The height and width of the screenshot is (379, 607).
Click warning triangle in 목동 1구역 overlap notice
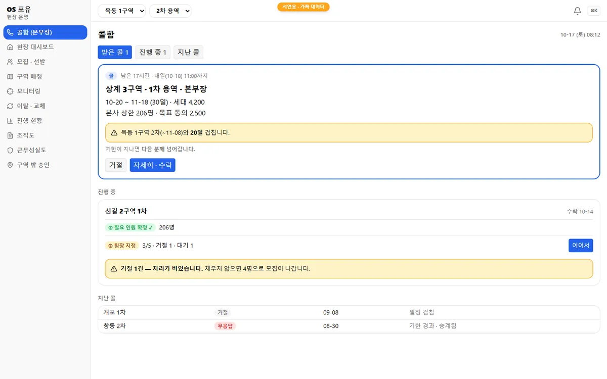click(114, 133)
